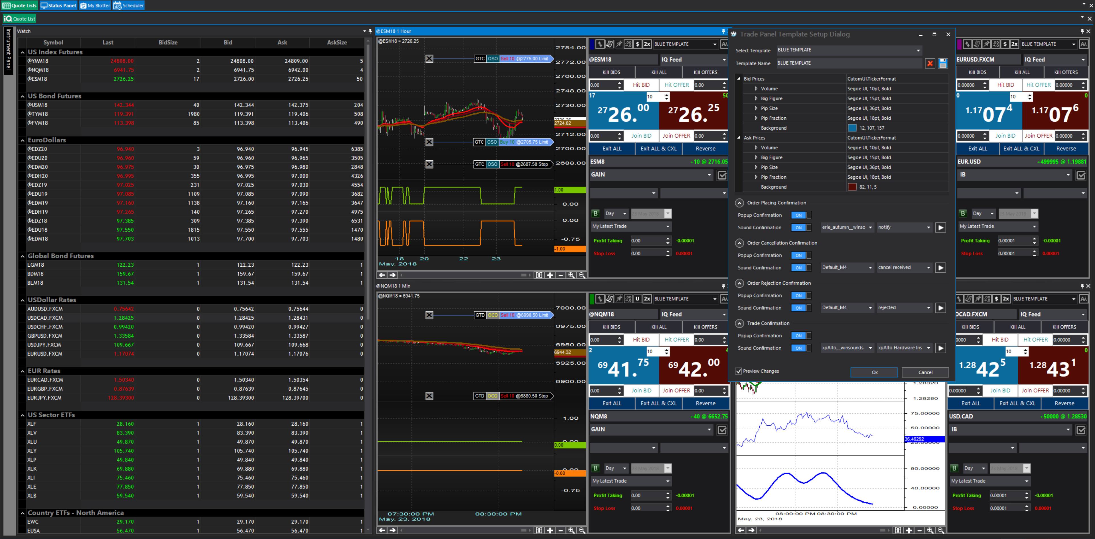Click the pin icon in NQM18 trade panel toolbar
The height and width of the screenshot is (539, 1095).
click(619, 299)
